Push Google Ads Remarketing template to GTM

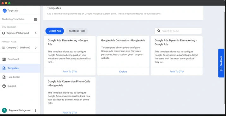click(x=70, y=72)
